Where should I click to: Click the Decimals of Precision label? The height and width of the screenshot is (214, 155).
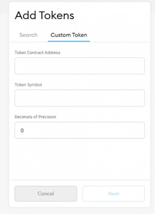[x=35, y=117]
